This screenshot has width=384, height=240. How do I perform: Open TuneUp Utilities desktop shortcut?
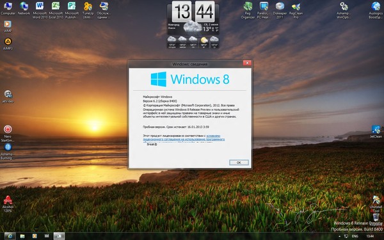click(x=88, y=10)
